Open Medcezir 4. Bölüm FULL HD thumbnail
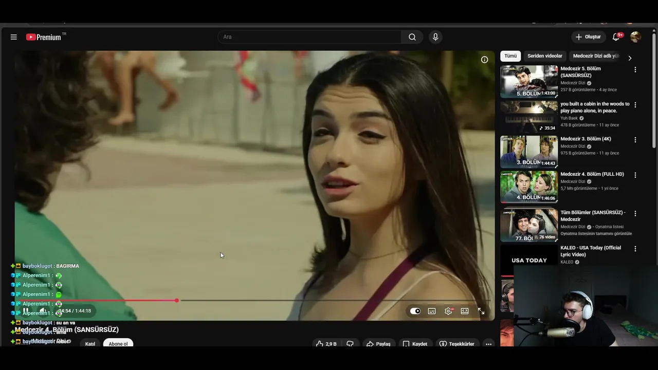Screen dimensions: 658x370 pyautogui.click(x=529, y=187)
